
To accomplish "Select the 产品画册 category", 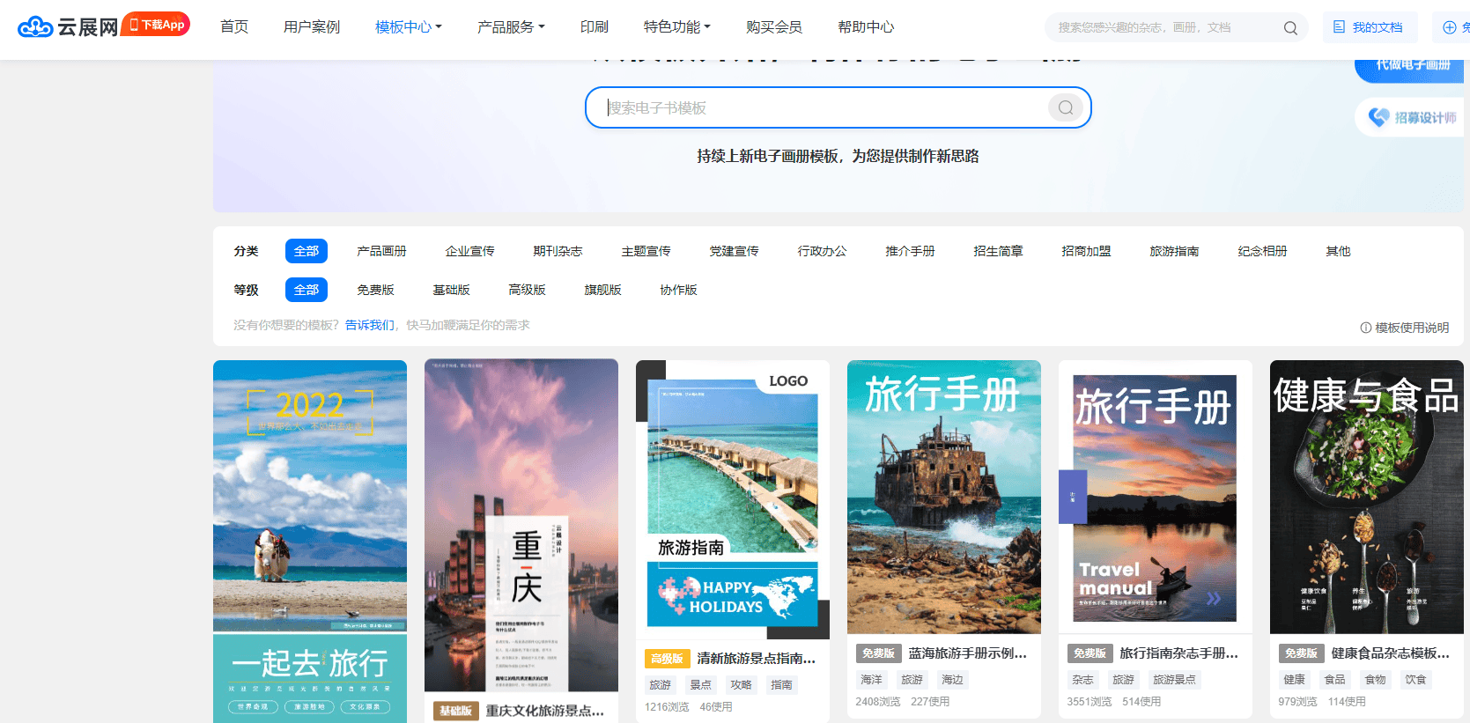I will point(381,251).
